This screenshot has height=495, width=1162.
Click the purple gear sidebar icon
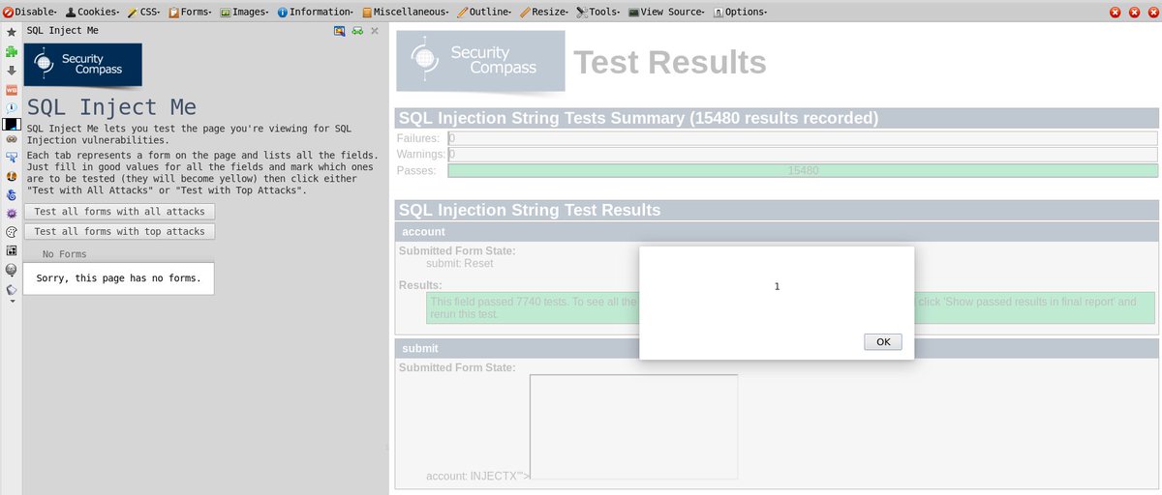pyautogui.click(x=12, y=214)
